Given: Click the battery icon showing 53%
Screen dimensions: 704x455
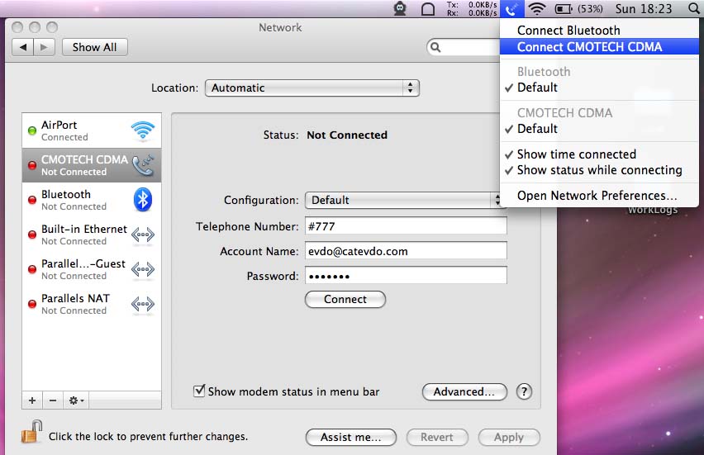Looking at the screenshot, I should 564,8.
